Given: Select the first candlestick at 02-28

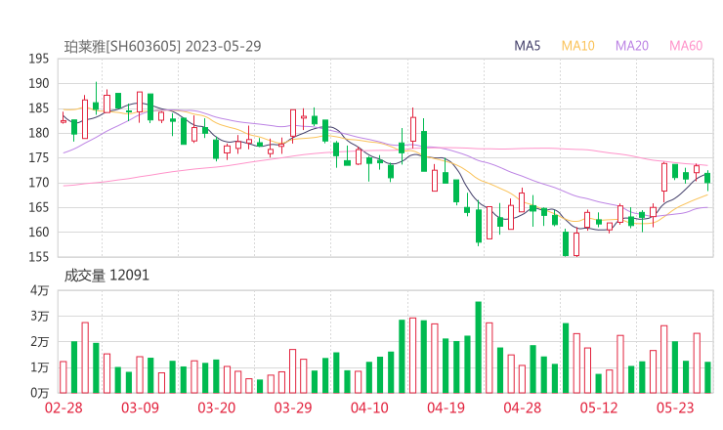Looking at the screenshot, I should pyautogui.click(x=64, y=118).
